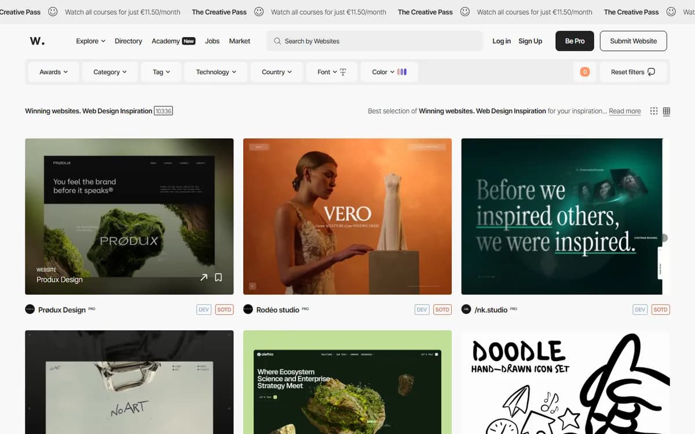Screen dimensions: 695x434
Task: Click the DEV badge on Prødux Design
Action: click(x=204, y=310)
